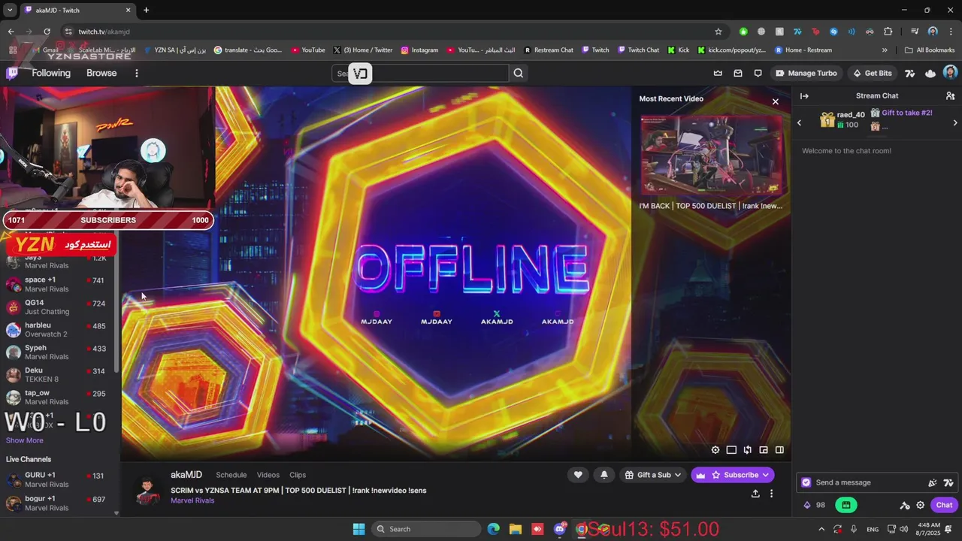
Task: Open the Twitch notifications inbox icon
Action: [x=738, y=73]
